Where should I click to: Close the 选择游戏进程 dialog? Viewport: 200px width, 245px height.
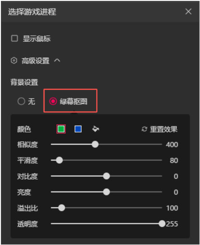coord(188,11)
